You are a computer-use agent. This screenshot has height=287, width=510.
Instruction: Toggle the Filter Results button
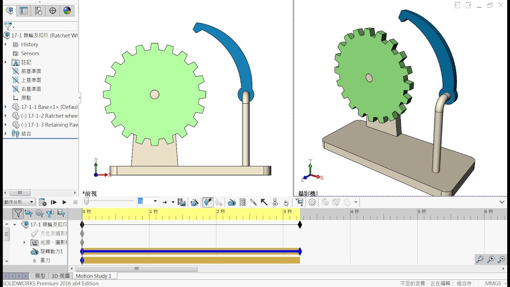click(x=61, y=214)
